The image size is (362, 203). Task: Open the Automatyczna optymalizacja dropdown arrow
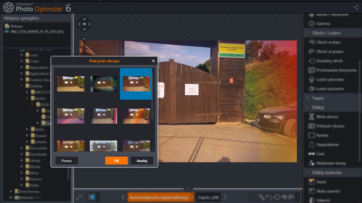[192, 197]
